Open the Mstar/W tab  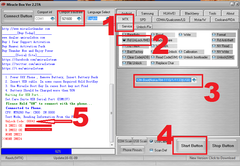200,20
